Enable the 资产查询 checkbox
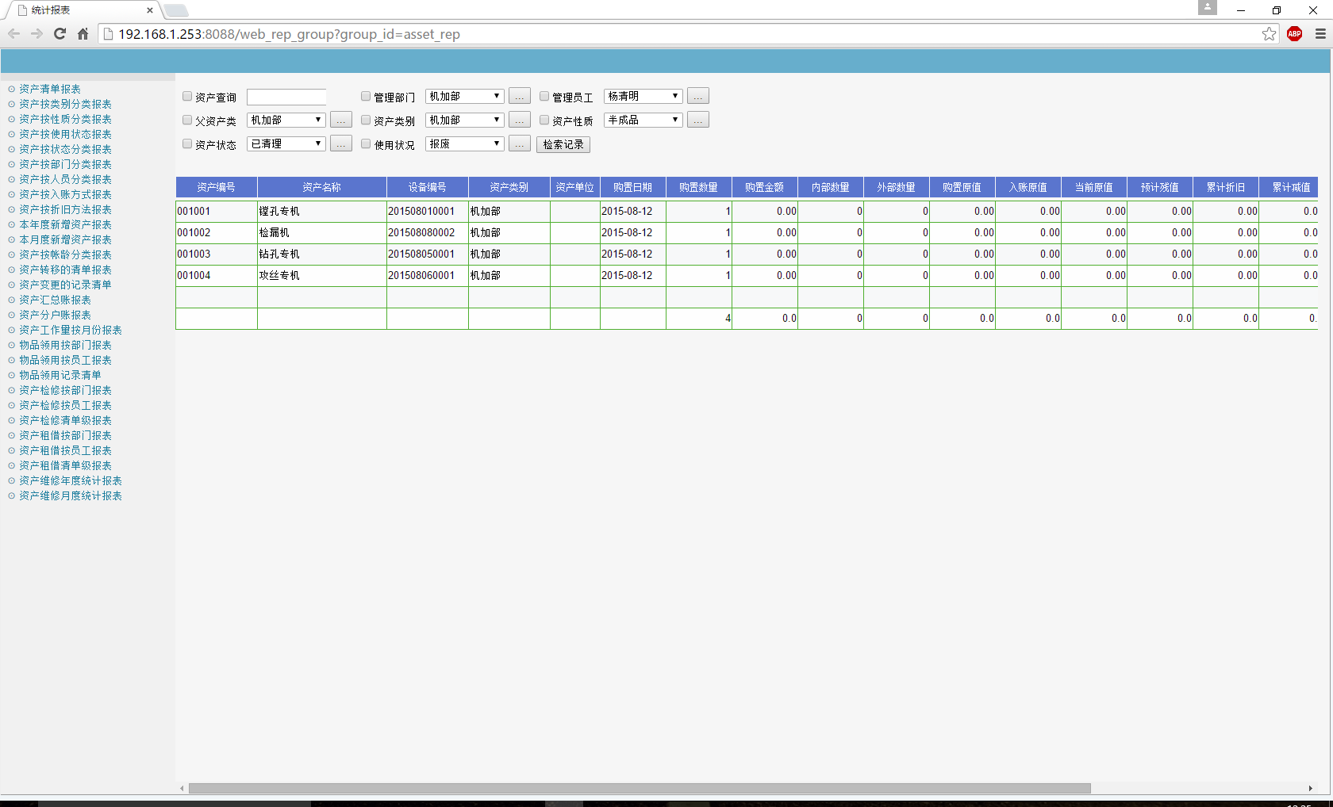This screenshot has width=1333, height=807. coord(187,96)
